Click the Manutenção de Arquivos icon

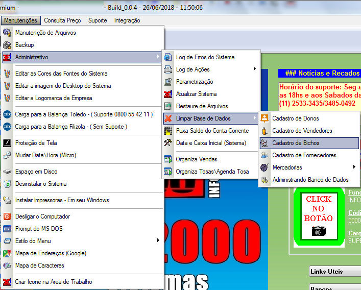7,33
